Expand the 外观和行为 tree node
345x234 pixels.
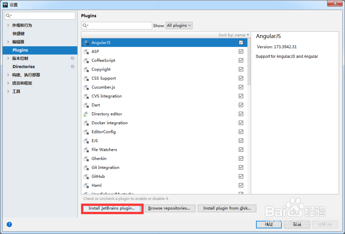tap(8, 25)
